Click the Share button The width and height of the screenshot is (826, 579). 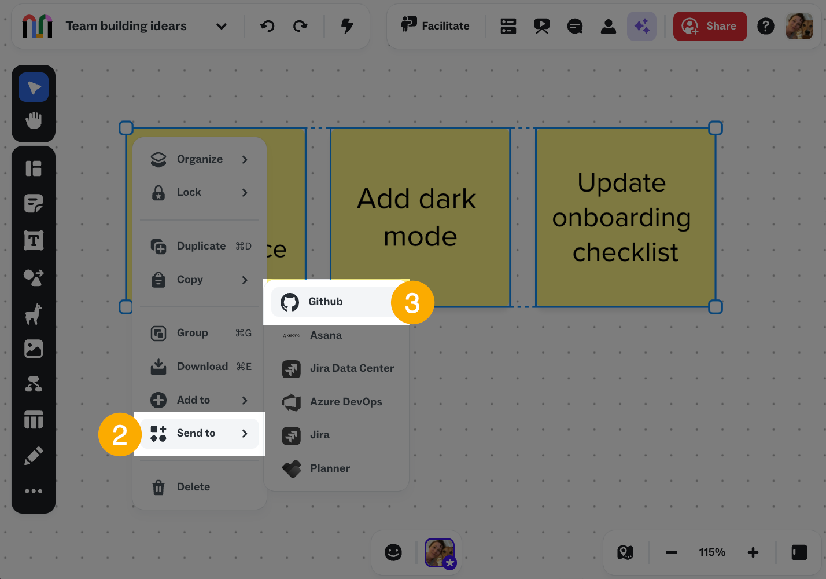point(710,26)
